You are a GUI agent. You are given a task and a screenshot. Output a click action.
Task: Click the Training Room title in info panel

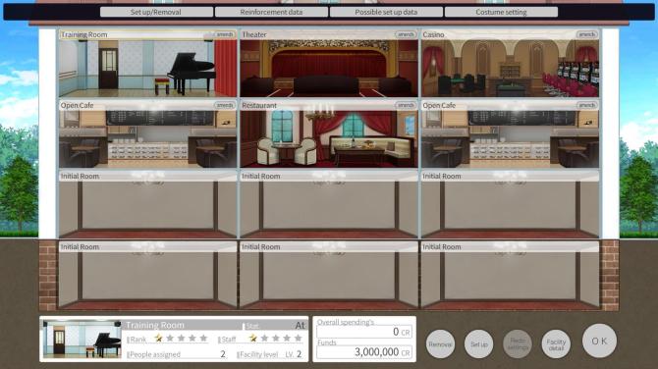[155, 325]
